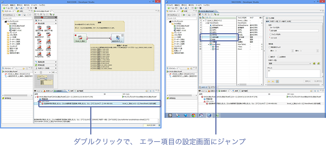
Task: Click Excel icon on the taskbar
Action: pyautogui.click(x=217, y=116)
